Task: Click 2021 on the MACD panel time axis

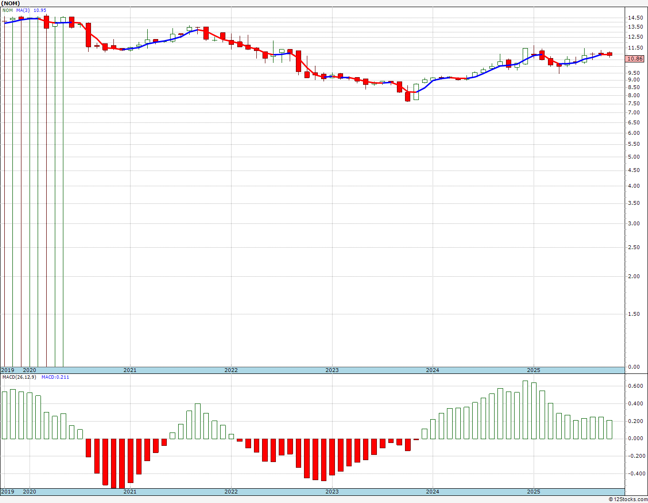Action: click(x=130, y=492)
